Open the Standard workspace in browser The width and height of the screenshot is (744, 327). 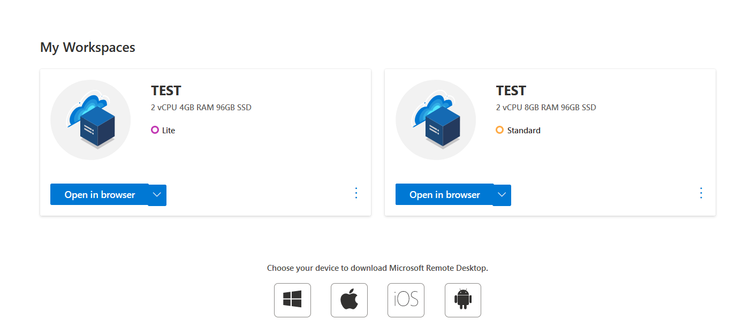tap(444, 195)
